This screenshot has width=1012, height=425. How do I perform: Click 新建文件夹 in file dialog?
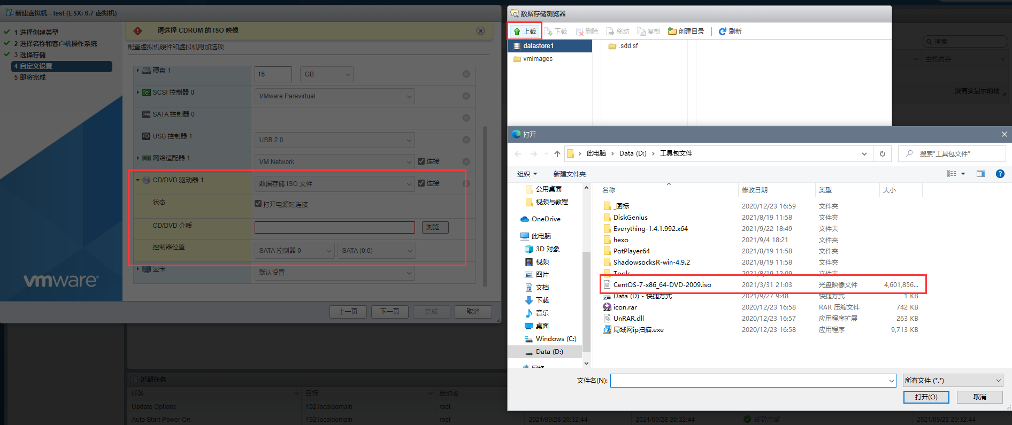(x=569, y=174)
